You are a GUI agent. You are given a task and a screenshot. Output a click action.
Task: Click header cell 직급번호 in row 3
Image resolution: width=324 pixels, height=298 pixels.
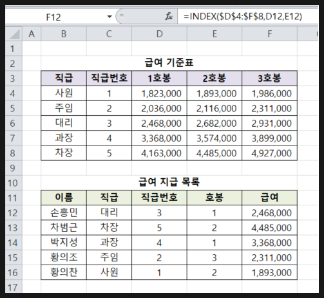tap(109, 79)
